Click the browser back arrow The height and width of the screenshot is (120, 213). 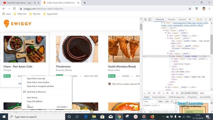4,9
